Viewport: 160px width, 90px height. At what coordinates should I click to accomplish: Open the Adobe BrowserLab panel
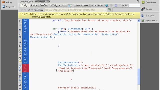(x=149, y=2)
